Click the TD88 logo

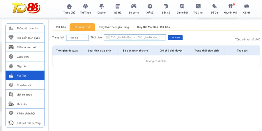(26, 8)
